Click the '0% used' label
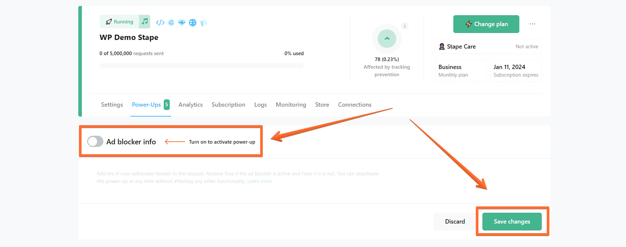This screenshot has width=626, height=247. point(294,53)
